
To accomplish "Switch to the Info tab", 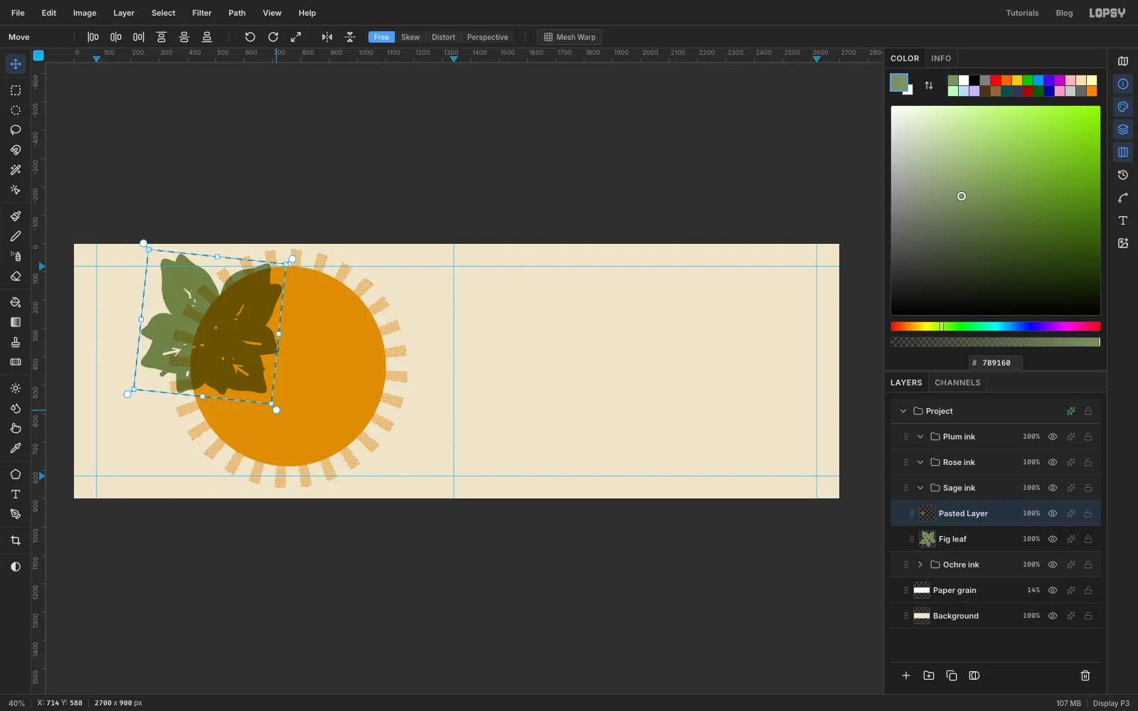I will coord(941,58).
